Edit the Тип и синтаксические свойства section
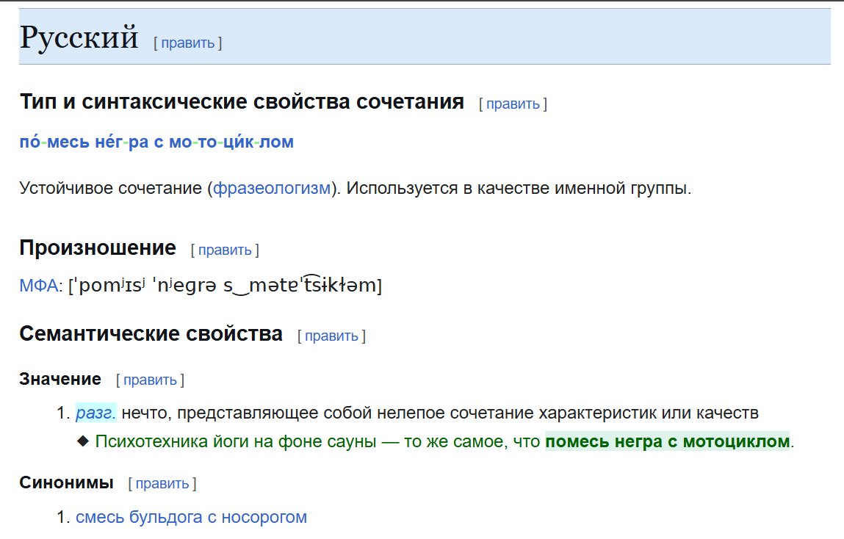 514,104
